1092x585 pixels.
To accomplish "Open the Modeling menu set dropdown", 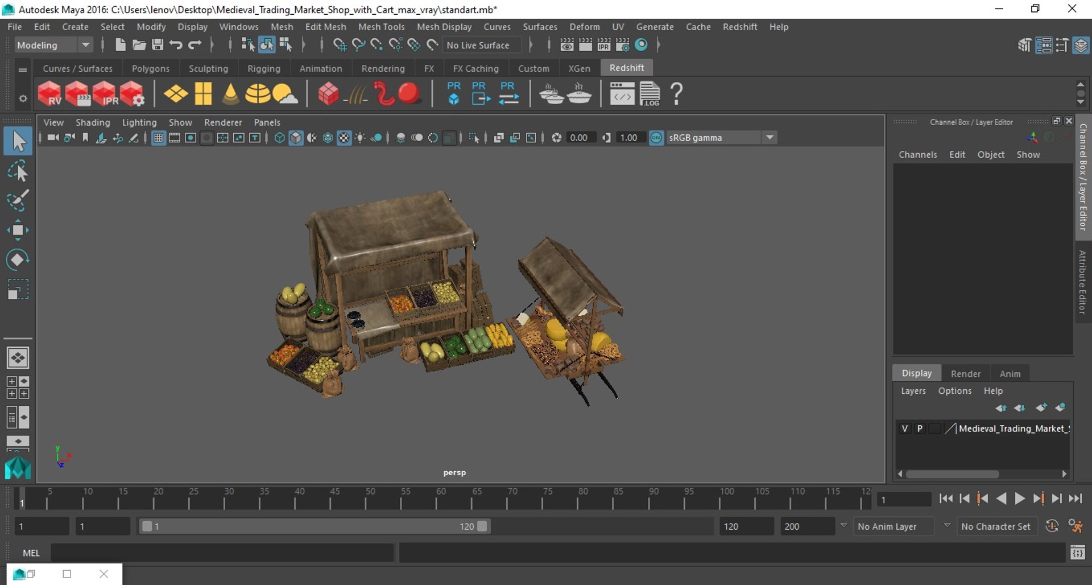I will tap(53, 45).
